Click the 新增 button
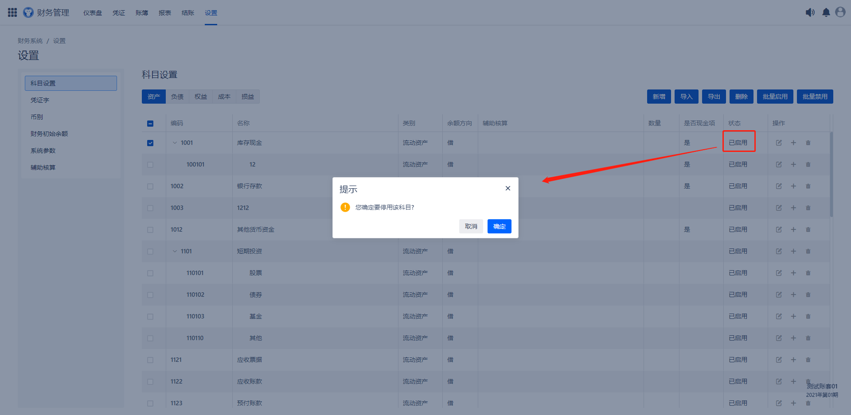The height and width of the screenshot is (415, 851). tap(659, 97)
